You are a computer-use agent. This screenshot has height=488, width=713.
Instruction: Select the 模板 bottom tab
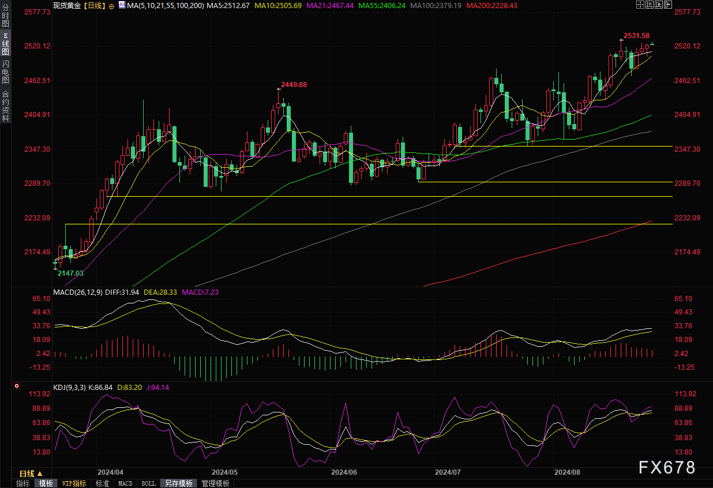[46, 483]
